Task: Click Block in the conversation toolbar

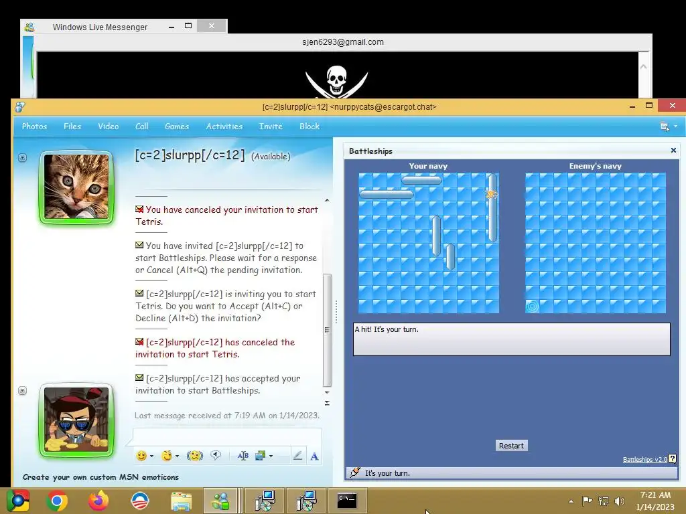Action: [310, 126]
